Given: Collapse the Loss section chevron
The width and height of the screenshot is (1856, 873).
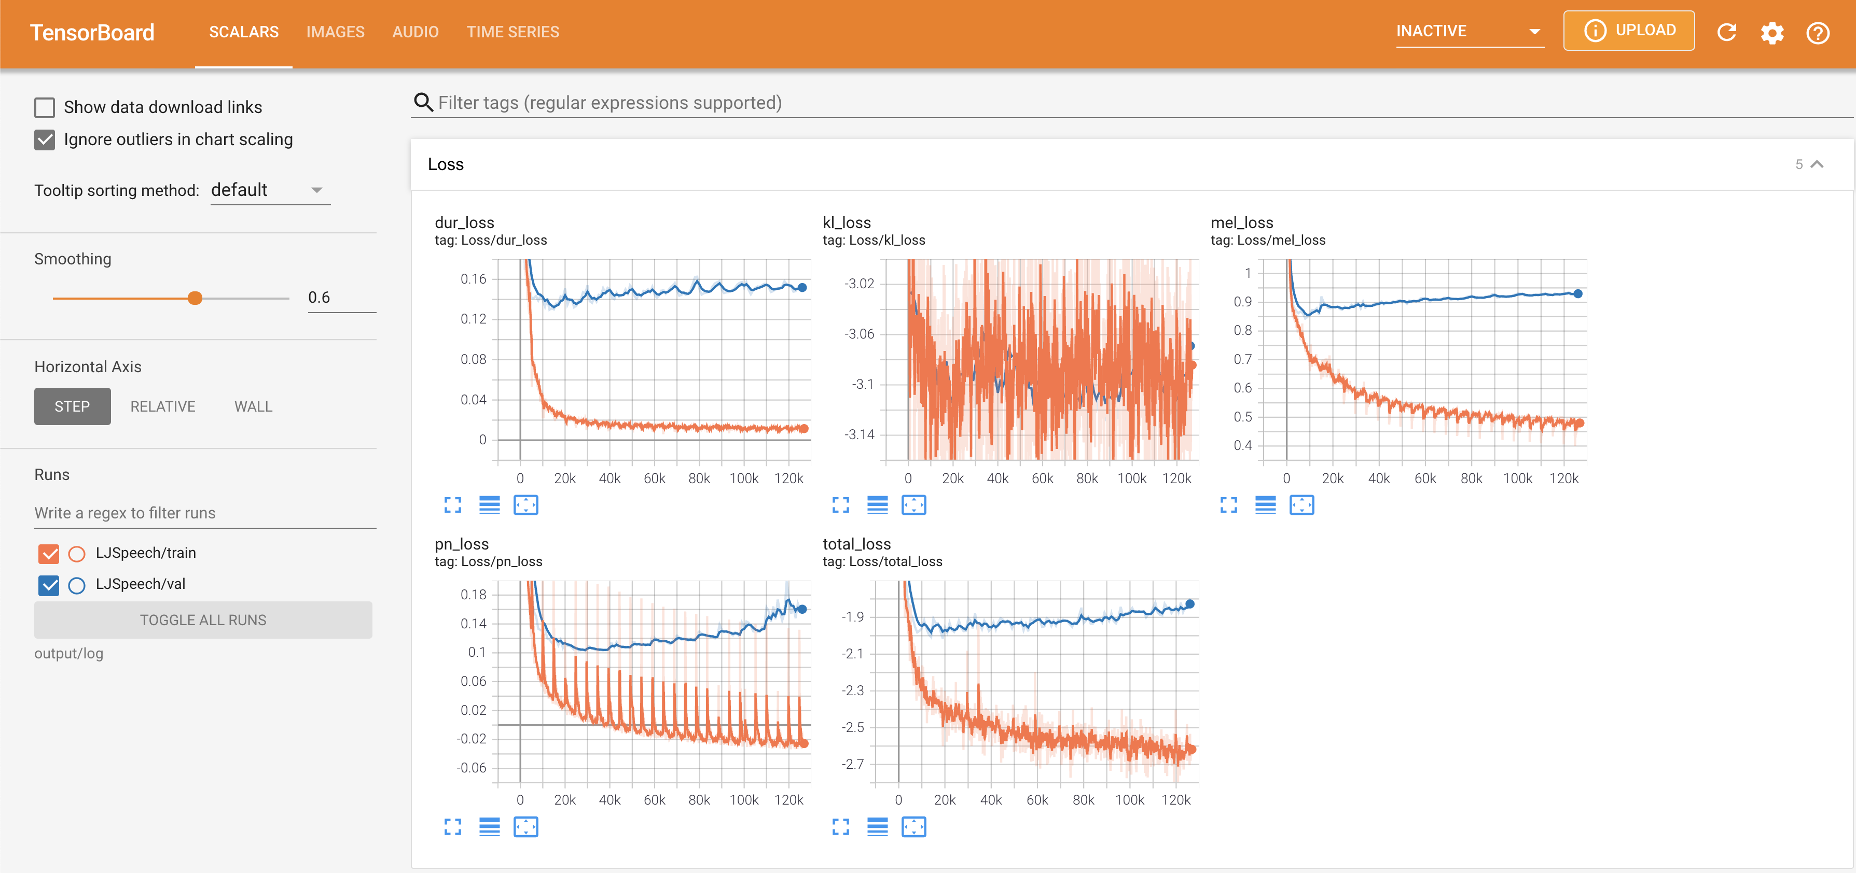Looking at the screenshot, I should (1817, 164).
